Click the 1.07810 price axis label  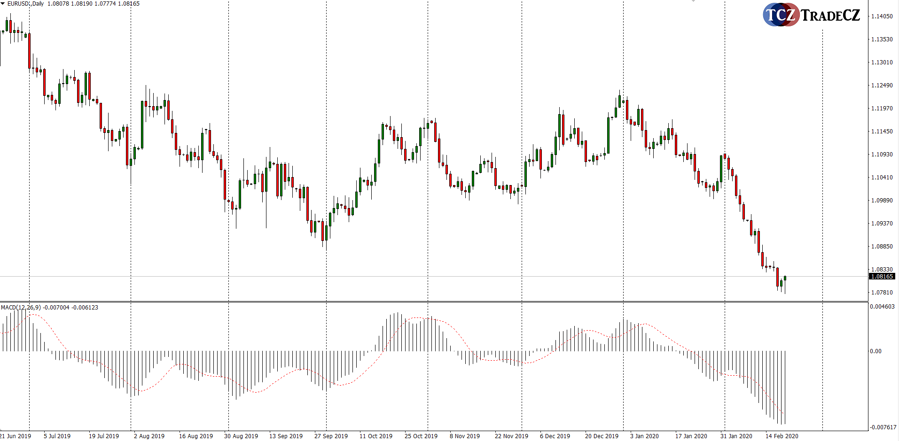882,293
